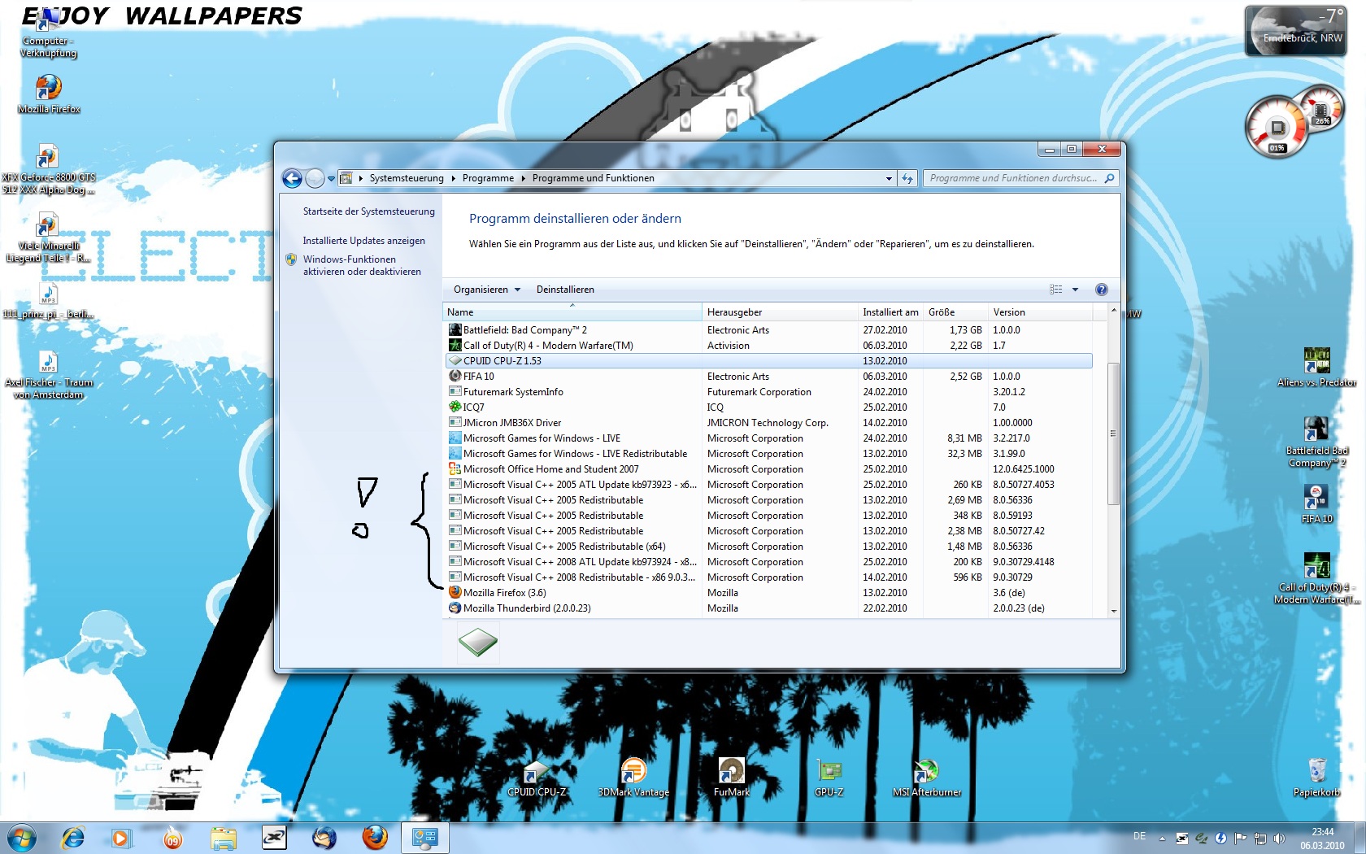Click the Windows Start button
The image size is (1366, 854).
coord(22,838)
